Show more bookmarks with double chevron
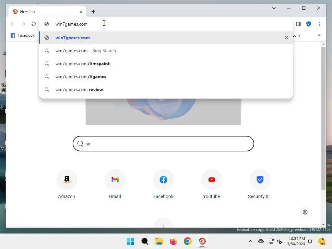This screenshot has width=332, height=249. point(319,35)
